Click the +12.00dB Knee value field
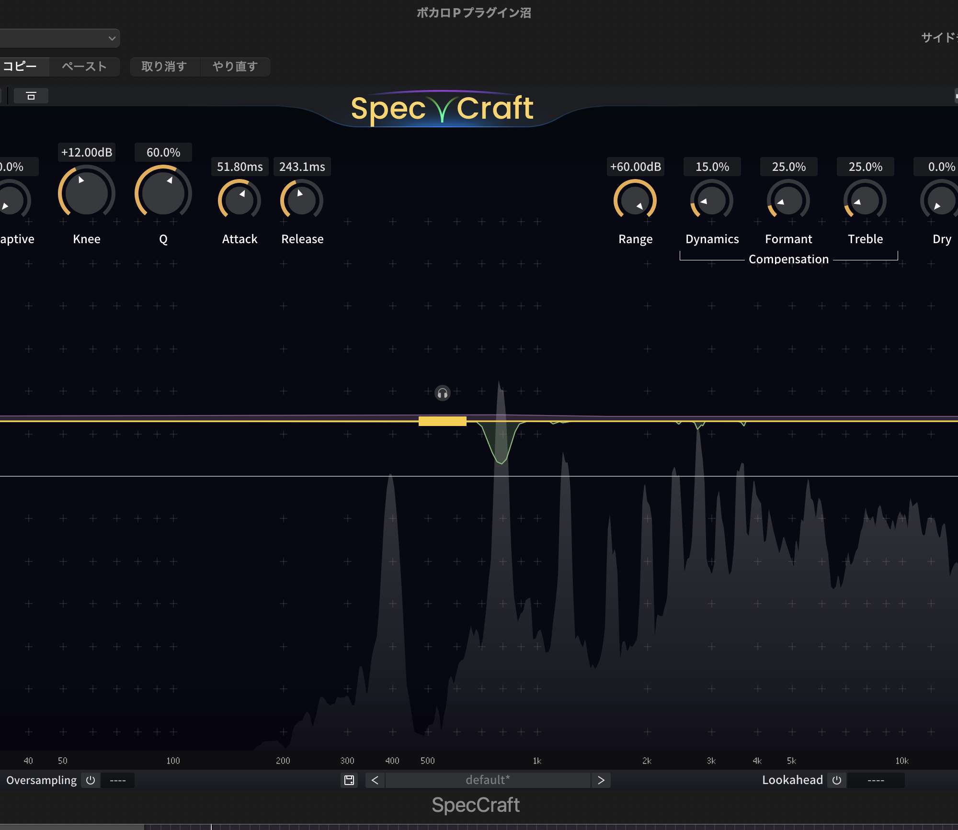This screenshot has width=958, height=830. pyautogui.click(x=87, y=152)
